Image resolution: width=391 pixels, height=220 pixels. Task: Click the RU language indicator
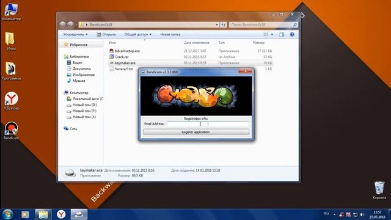click(326, 214)
